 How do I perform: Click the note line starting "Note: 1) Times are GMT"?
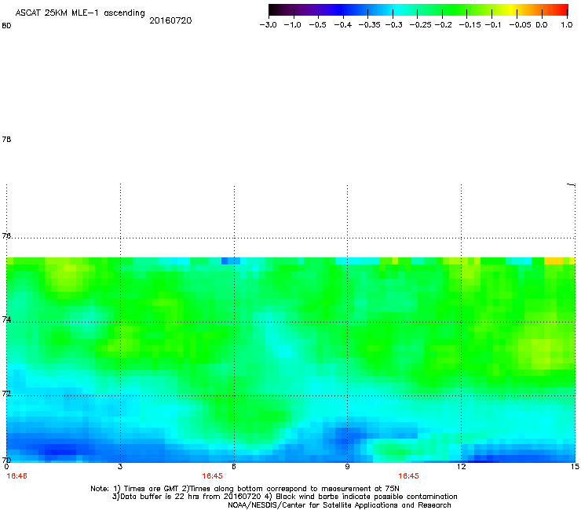point(244,489)
